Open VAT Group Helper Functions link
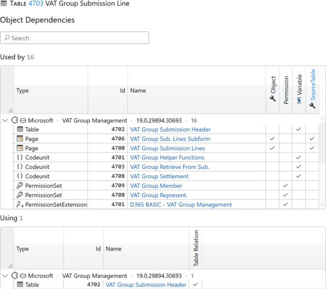This screenshot has width=326, height=289. click(167, 157)
